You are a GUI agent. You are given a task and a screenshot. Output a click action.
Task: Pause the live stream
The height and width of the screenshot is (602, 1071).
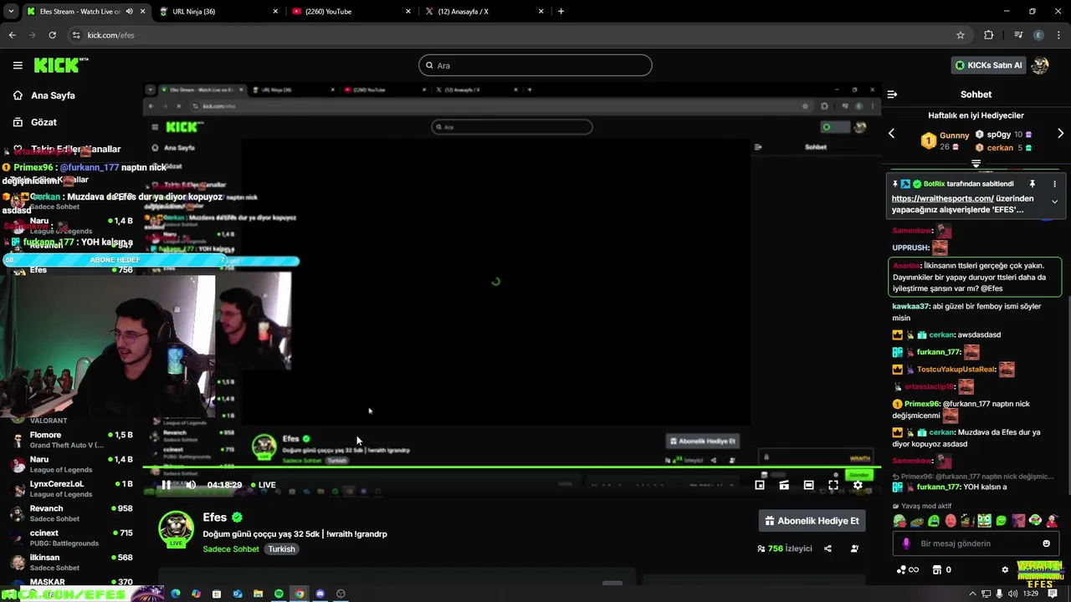(166, 485)
